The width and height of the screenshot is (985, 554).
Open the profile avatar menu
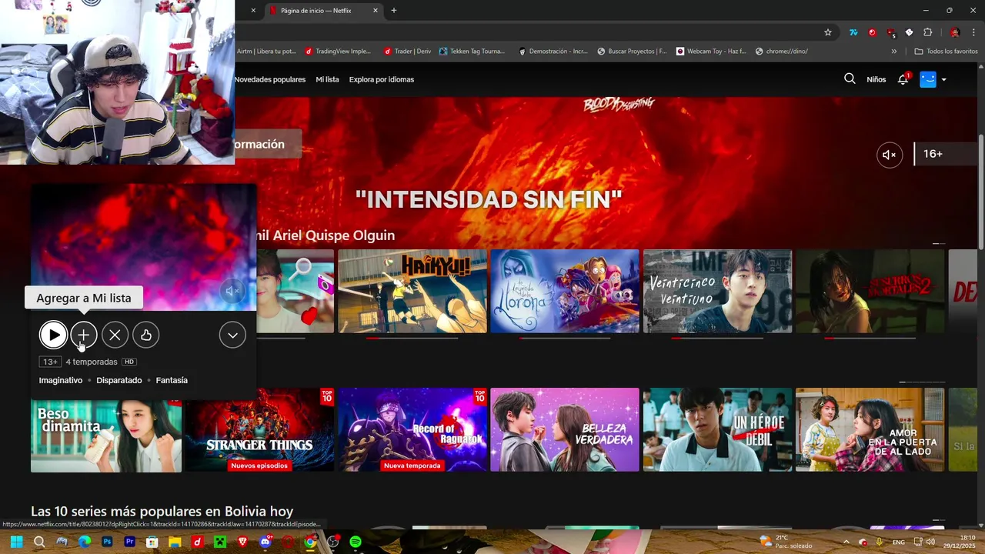(928, 79)
